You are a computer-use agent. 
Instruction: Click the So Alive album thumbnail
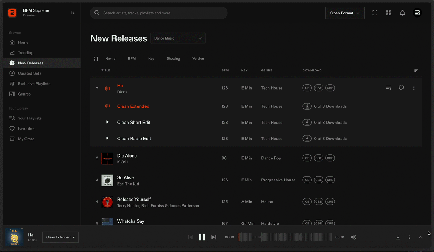tap(107, 180)
